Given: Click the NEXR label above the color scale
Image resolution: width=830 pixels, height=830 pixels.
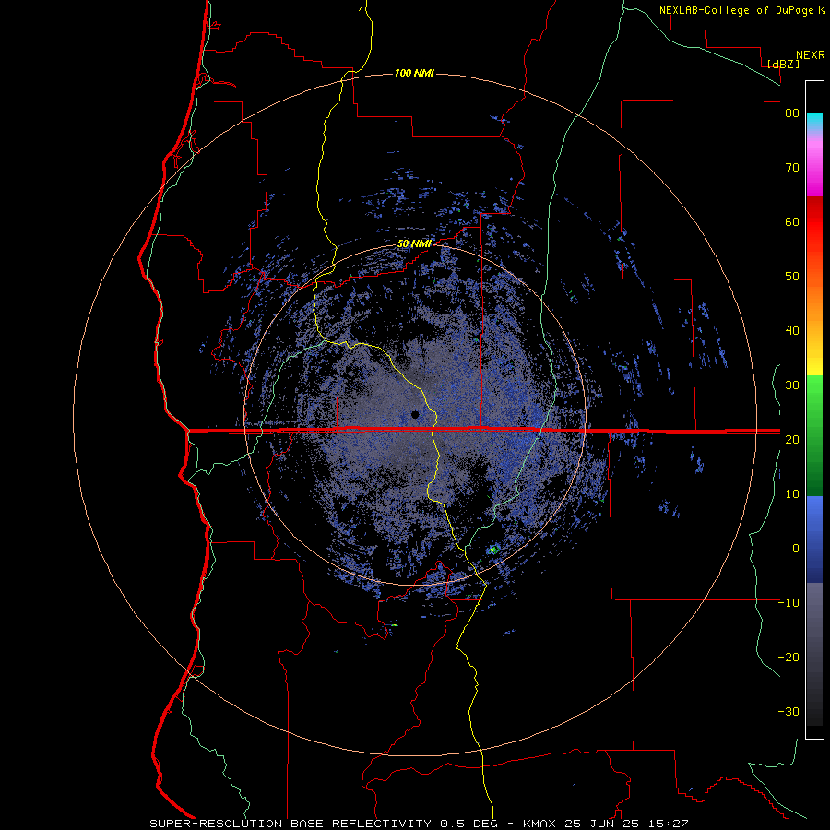Looking at the screenshot, I should click(811, 55).
